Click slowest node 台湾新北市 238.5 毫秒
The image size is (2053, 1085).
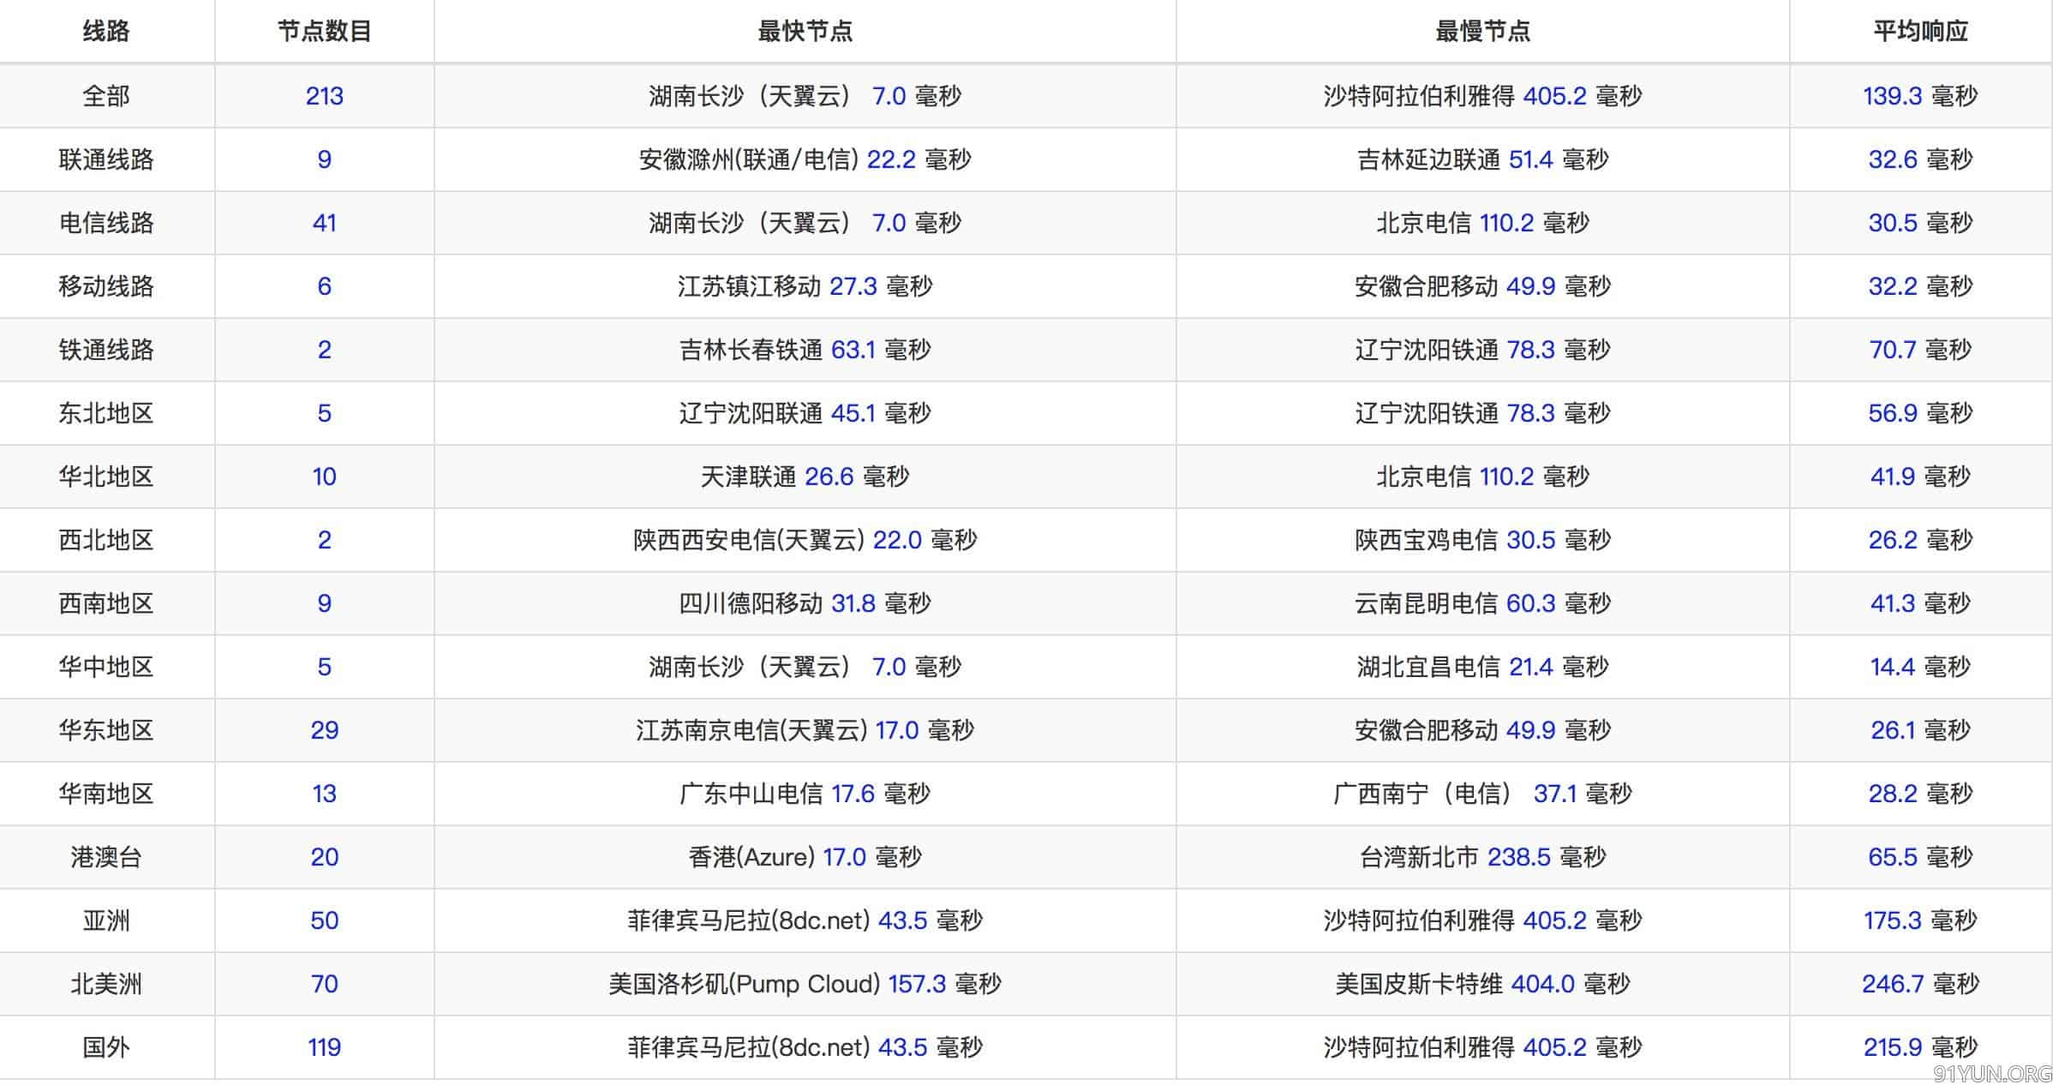coord(1482,856)
